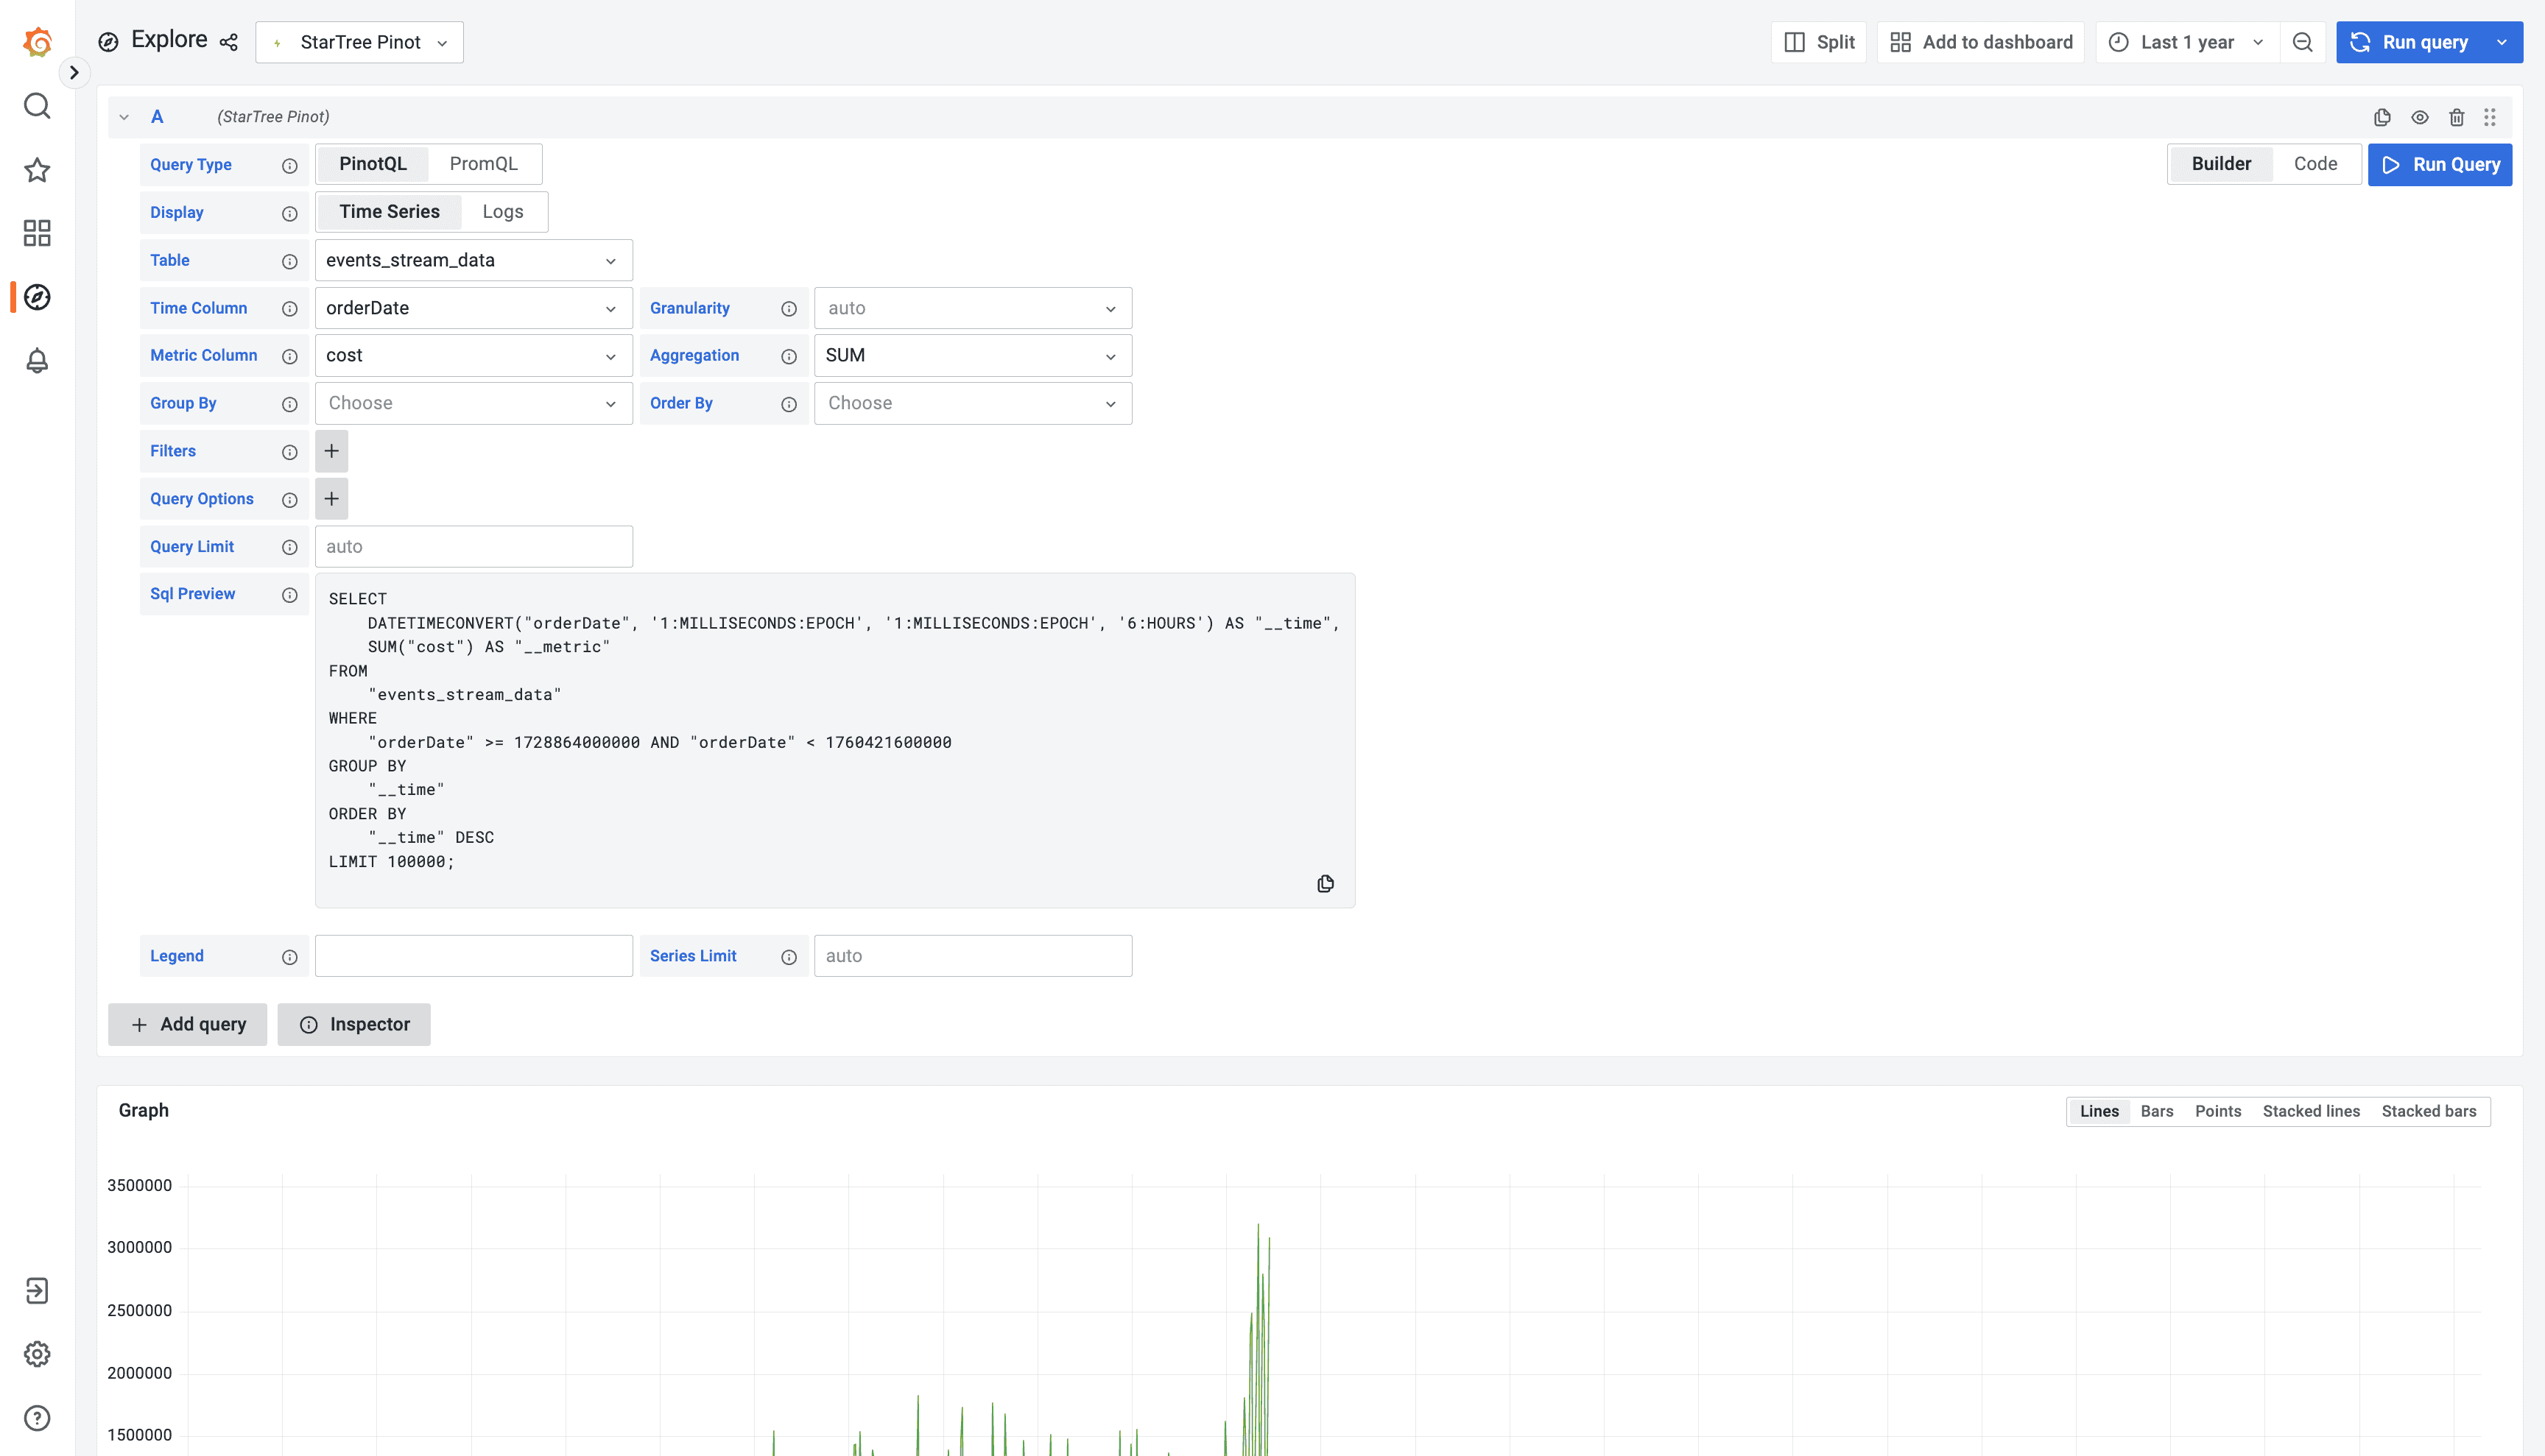This screenshot has width=2545, height=1456.
Task: Select Points graph style
Action: 2218,1111
